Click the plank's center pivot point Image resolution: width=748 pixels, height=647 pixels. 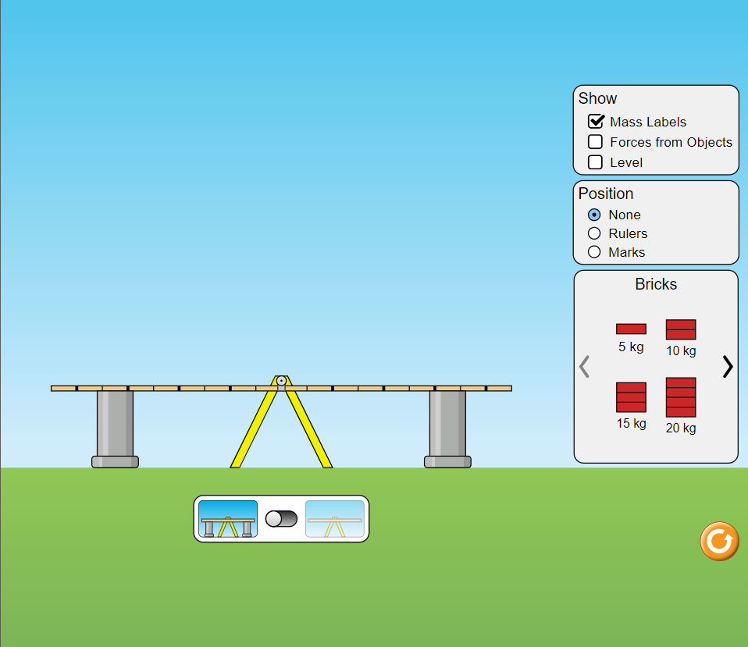281,381
